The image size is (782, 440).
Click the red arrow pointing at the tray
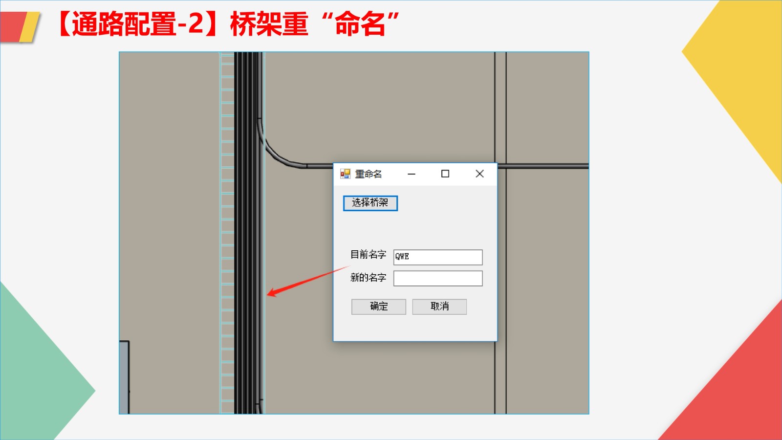tap(308, 282)
